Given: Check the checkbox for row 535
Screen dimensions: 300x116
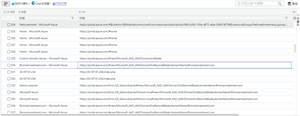Looking at the screenshot, I should 9,99.
